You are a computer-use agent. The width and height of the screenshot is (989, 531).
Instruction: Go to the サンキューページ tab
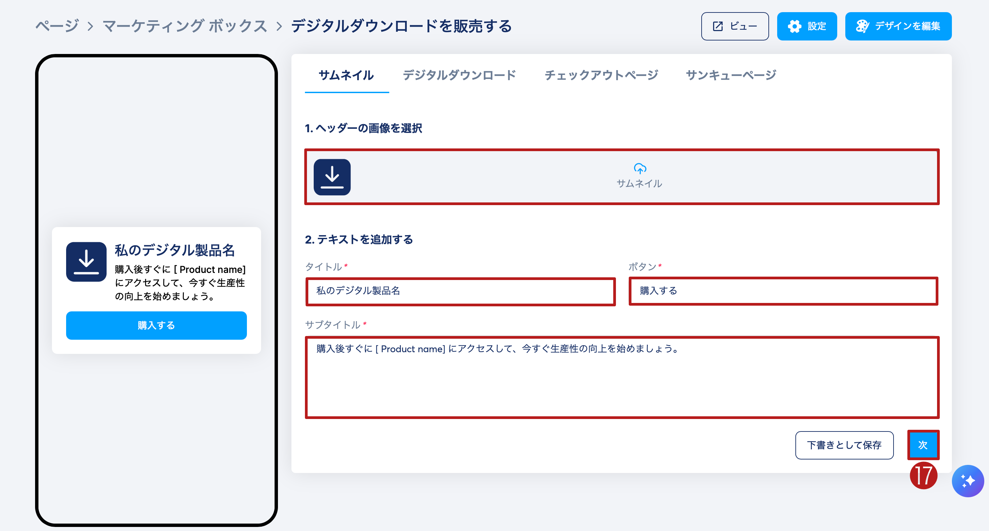(x=731, y=75)
